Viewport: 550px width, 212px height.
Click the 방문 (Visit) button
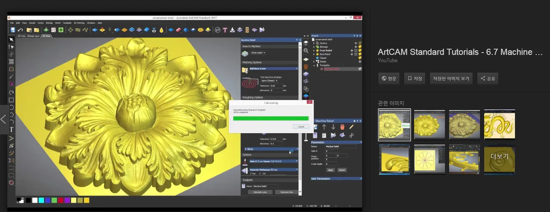(389, 79)
